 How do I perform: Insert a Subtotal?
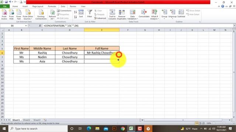[x=181, y=14]
